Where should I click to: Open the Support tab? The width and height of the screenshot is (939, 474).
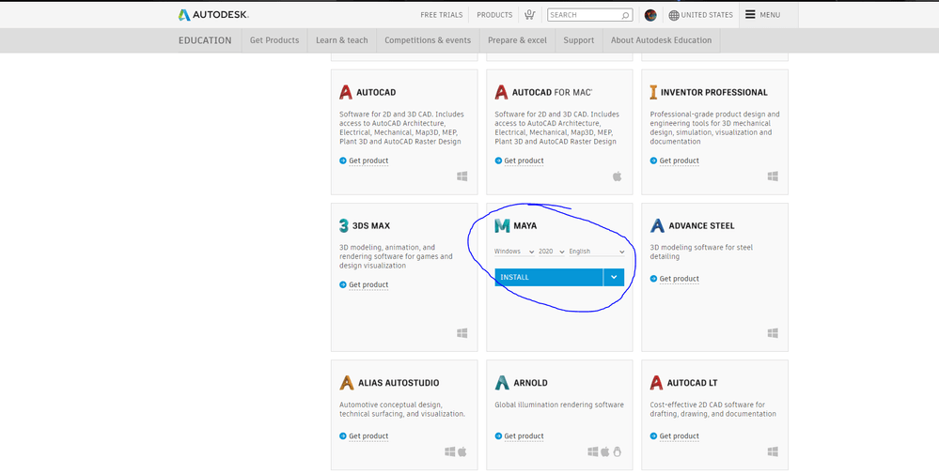click(578, 40)
